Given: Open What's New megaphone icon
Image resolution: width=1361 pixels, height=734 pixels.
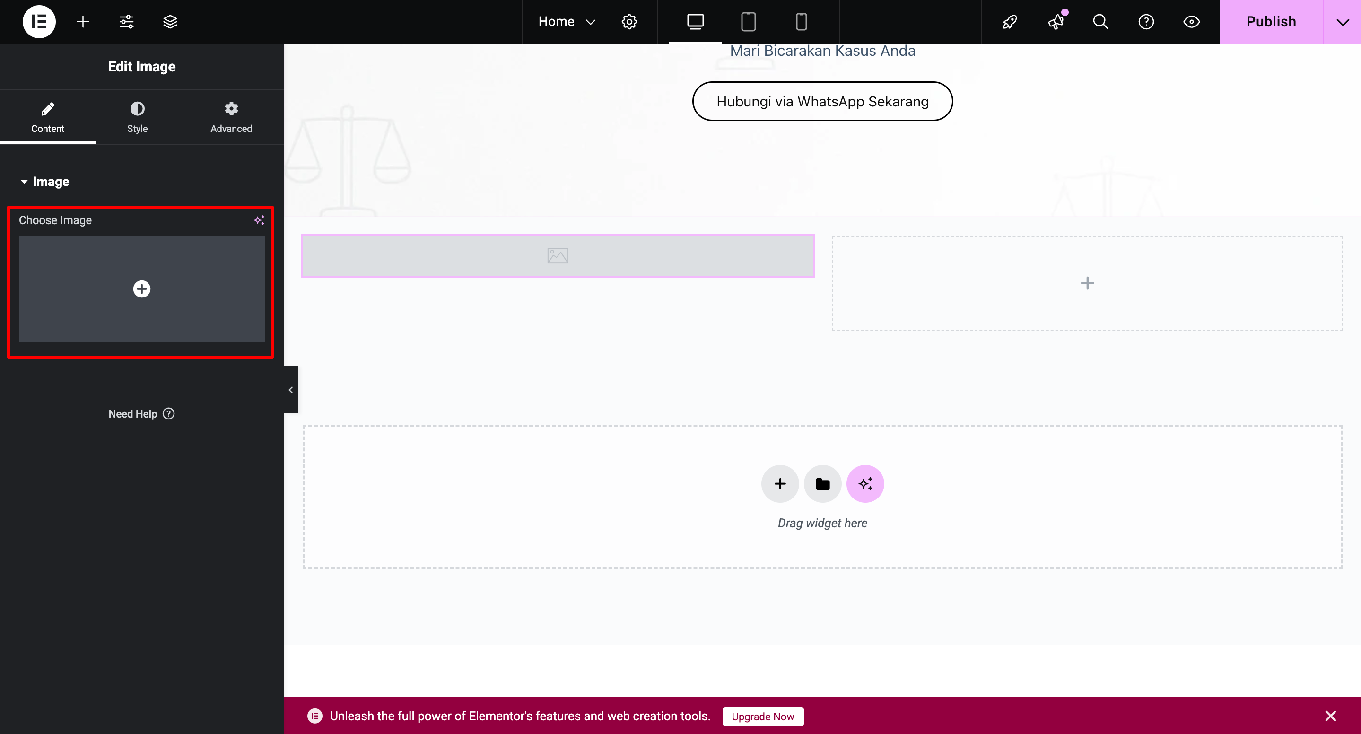Looking at the screenshot, I should (1056, 22).
